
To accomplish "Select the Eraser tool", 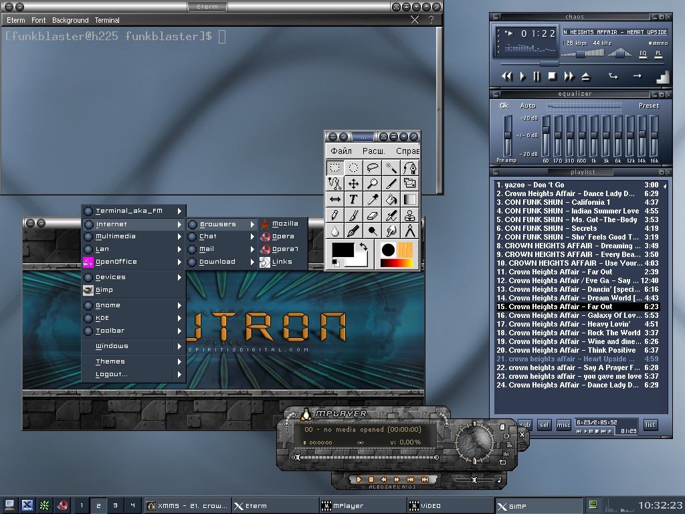I will (372, 215).
